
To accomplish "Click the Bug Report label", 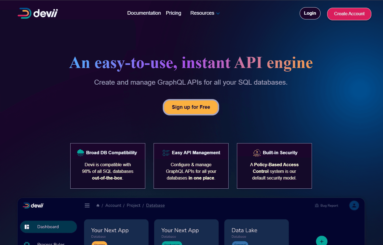I will pos(329,206).
